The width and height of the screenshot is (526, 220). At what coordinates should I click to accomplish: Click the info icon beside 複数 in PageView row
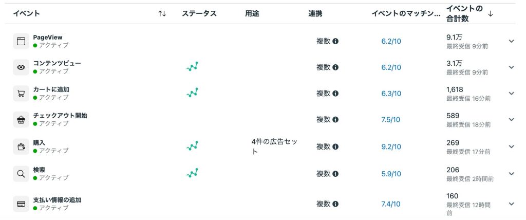click(x=335, y=41)
